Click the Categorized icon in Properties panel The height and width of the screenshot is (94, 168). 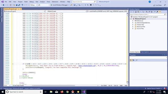(131, 60)
